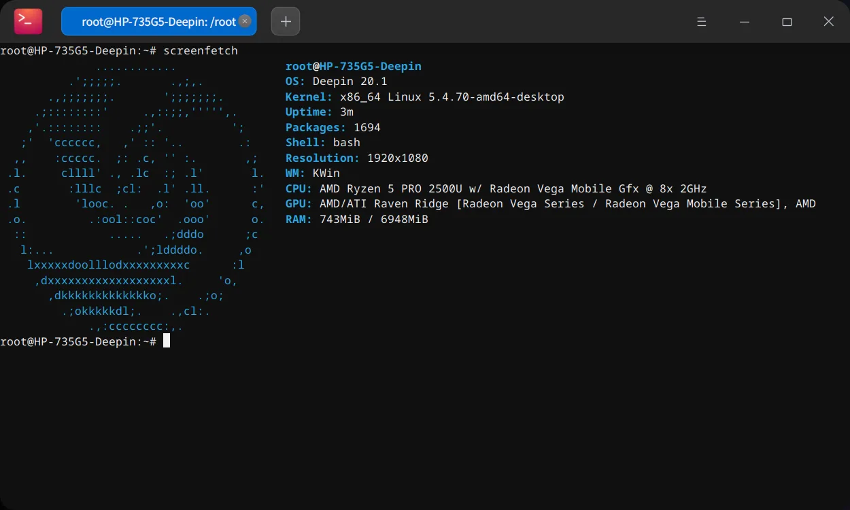The image size is (850, 510).
Task: Open a new terminal tab with plus
Action: (x=286, y=21)
